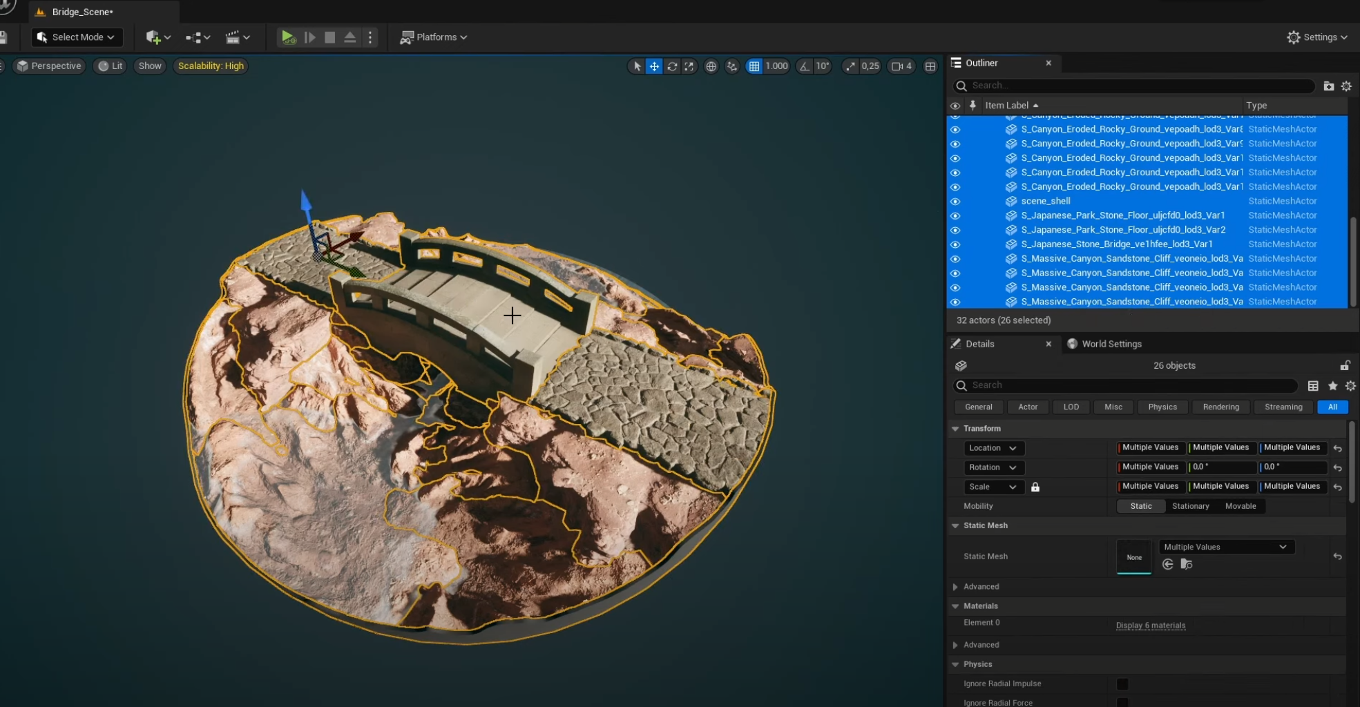Toggle rotation angle snapping
Viewport: 1360px width, 707px height.
point(805,66)
